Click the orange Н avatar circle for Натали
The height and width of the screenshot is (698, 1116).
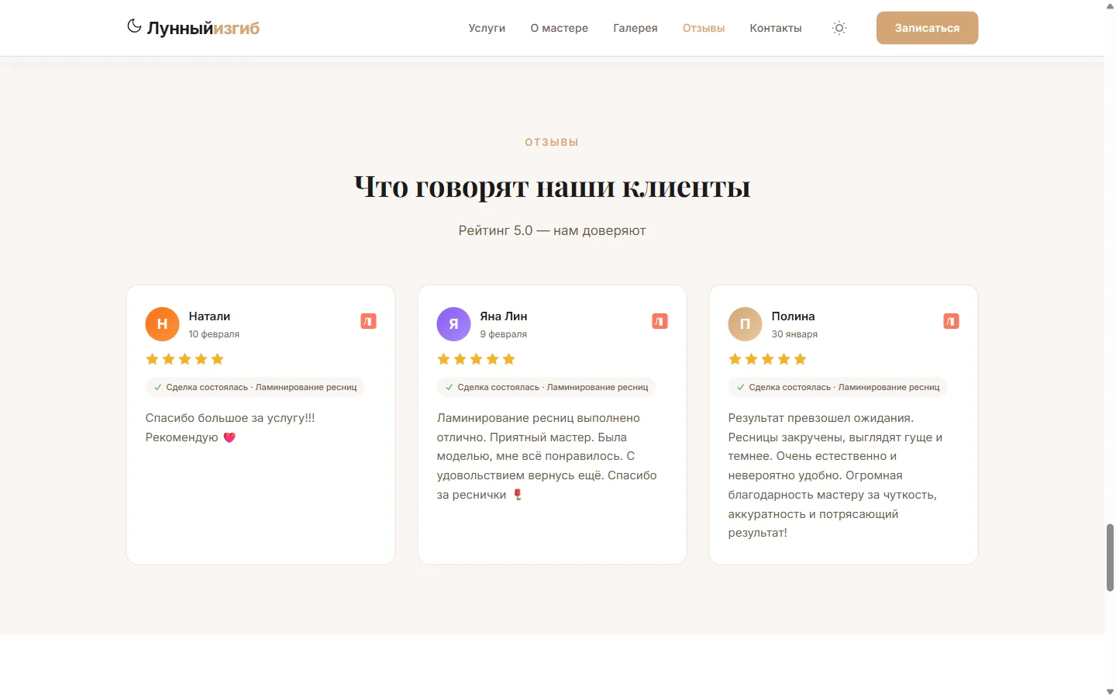coord(162,324)
